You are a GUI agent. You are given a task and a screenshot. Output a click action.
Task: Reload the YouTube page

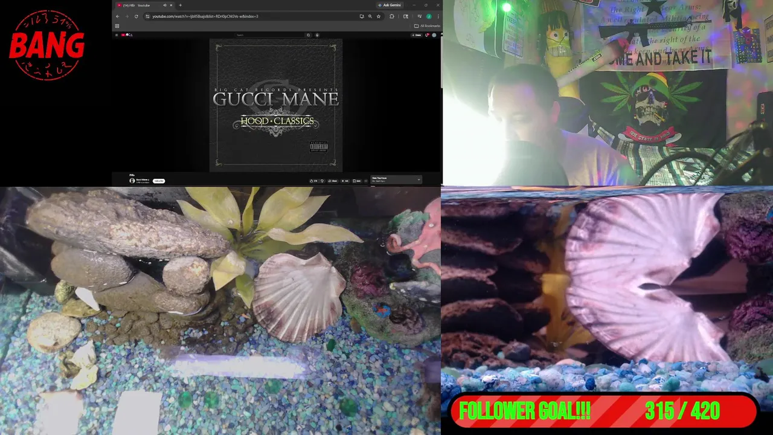pos(136,16)
